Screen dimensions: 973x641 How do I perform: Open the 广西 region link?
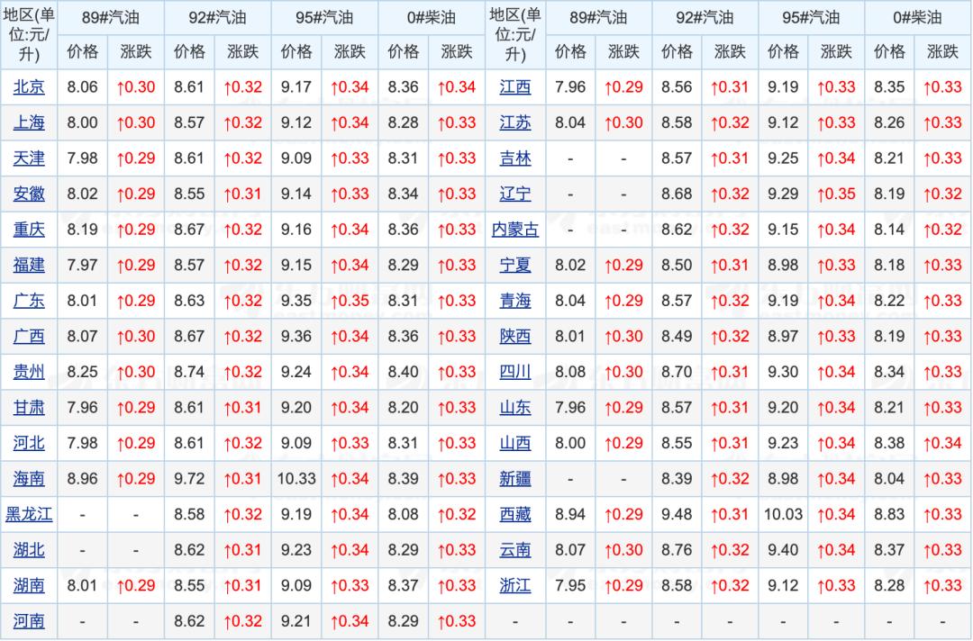tap(29, 337)
